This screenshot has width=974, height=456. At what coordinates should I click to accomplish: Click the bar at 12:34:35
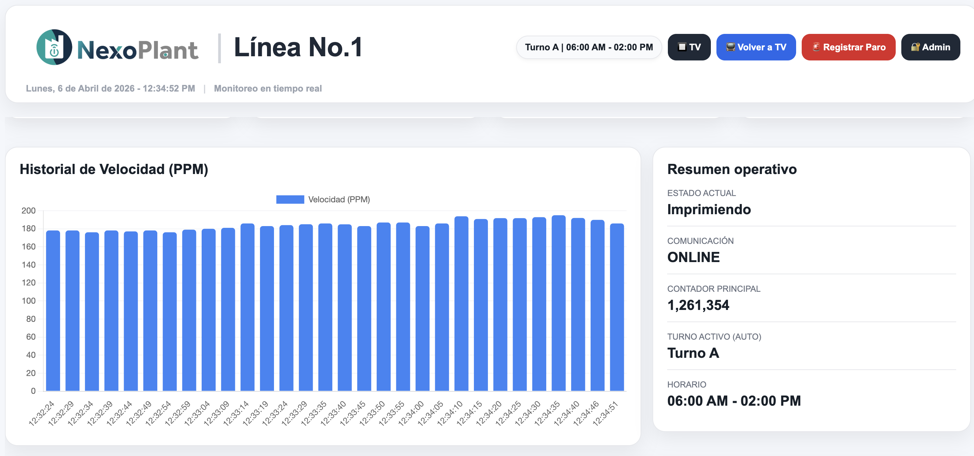[x=558, y=303]
